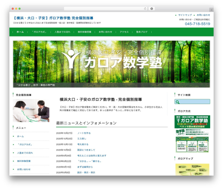Screen dimensions: 223x189
Task: Click the ガロア方式 flyer image in right sidebar
Action: (x=192, y=134)
